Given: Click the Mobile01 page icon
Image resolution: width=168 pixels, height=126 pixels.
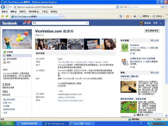Looking at the screenshot, I should [x=125, y=48].
